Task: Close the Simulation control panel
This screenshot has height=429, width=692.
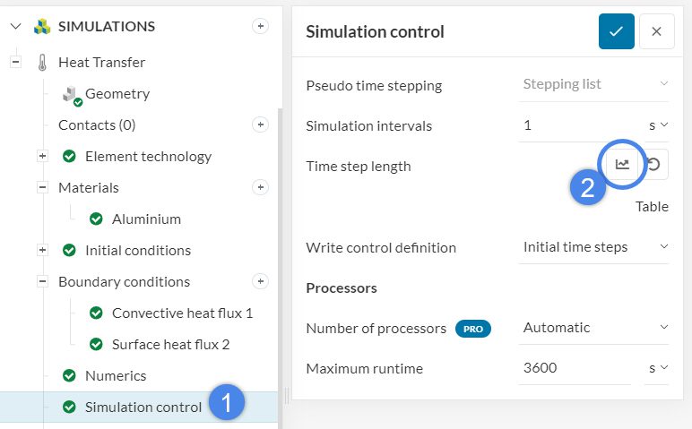Action: (656, 31)
